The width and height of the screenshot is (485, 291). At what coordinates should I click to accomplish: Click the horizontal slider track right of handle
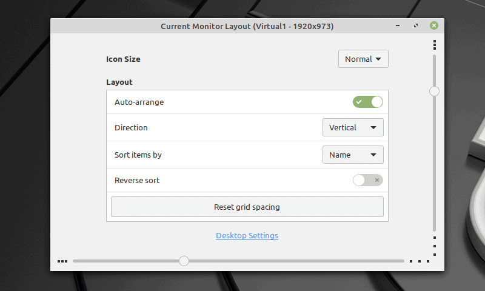pyautogui.click(x=291, y=261)
